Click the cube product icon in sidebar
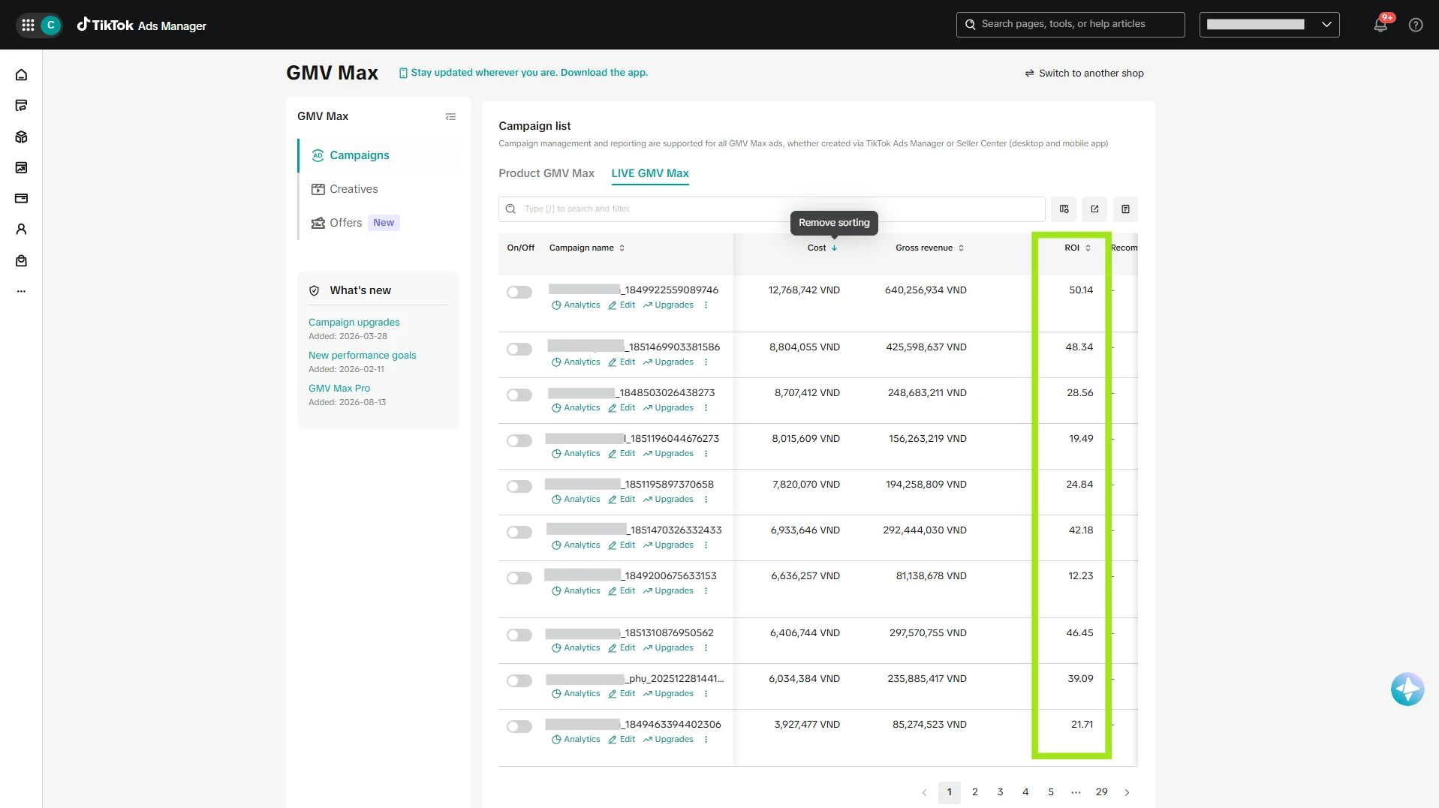This screenshot has width=1439, height=808. pos(21,137)
